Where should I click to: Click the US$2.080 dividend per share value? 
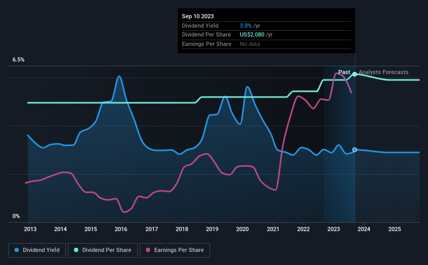point(252,35)
